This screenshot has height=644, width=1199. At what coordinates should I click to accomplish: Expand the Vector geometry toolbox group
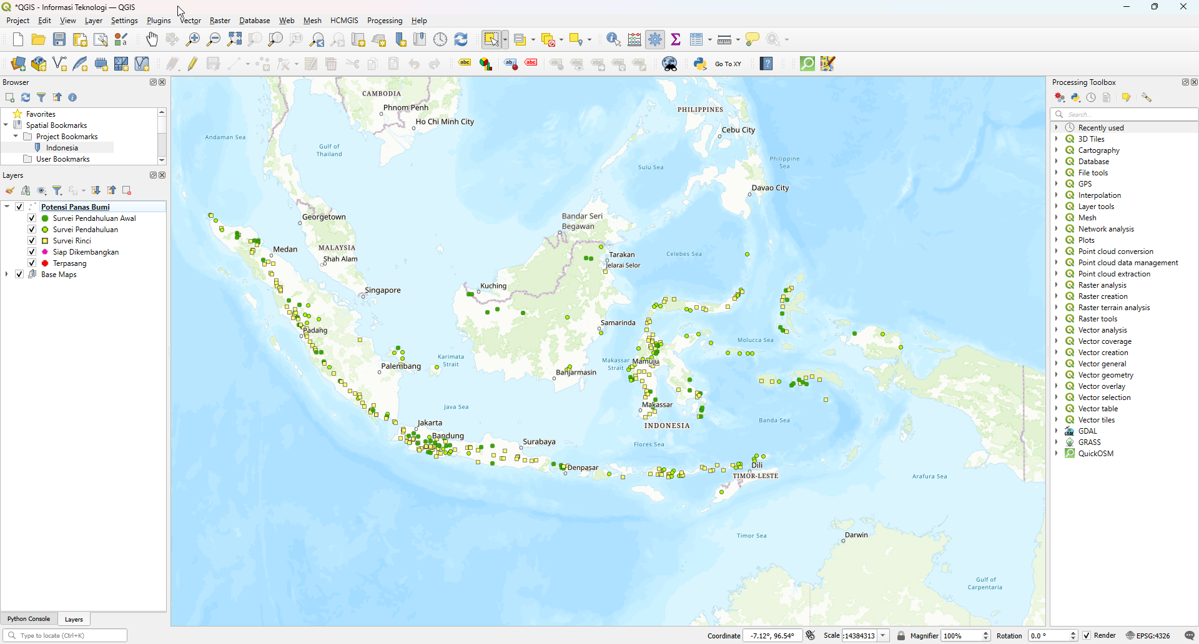tap(1057, 375)
